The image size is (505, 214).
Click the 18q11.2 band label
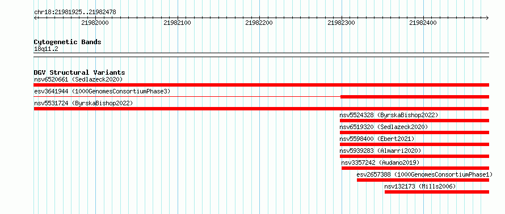(46, 49)
